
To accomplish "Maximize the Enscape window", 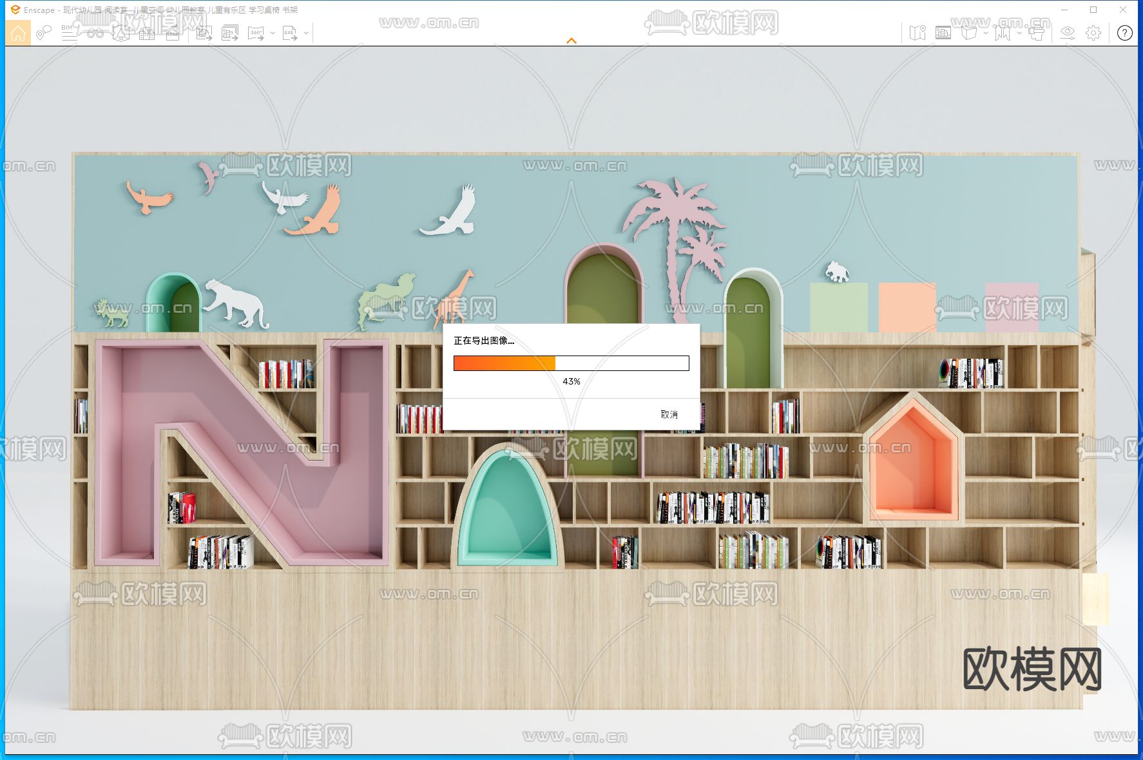I will click(x=1093, y=10).
